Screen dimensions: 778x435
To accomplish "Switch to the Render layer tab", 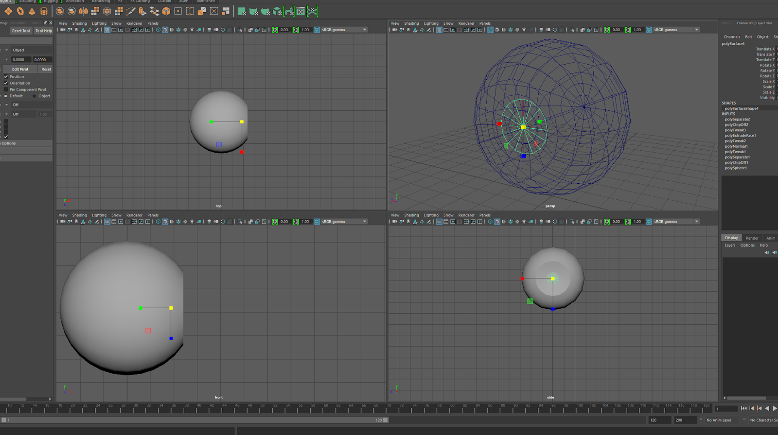I will (752, 238).
